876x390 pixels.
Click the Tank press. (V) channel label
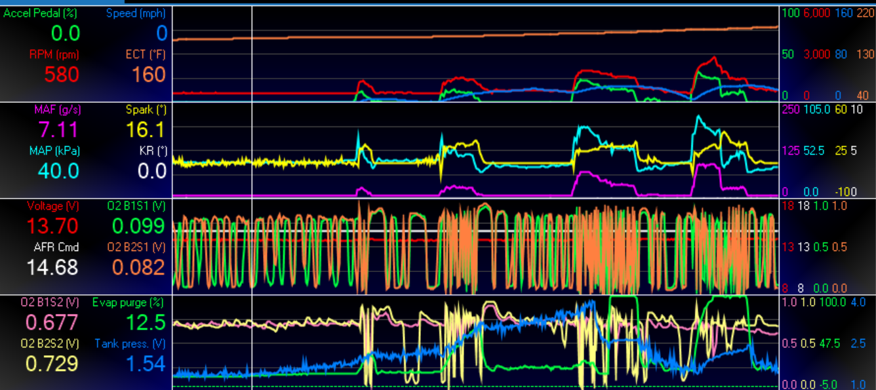click(130, 343)
